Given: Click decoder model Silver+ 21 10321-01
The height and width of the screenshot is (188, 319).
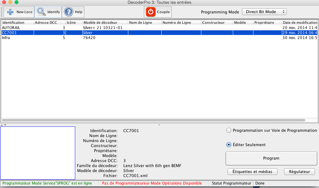Looking at the screenshot, I should pos(103,28).
